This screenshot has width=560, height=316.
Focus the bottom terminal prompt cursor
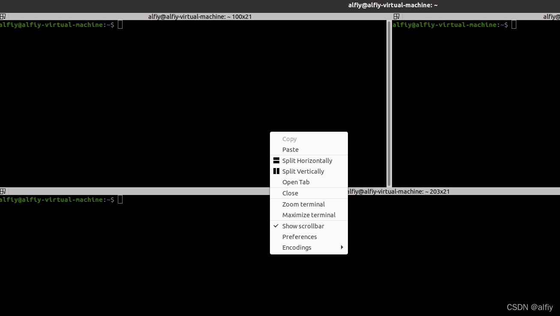(x=120, y=200)
